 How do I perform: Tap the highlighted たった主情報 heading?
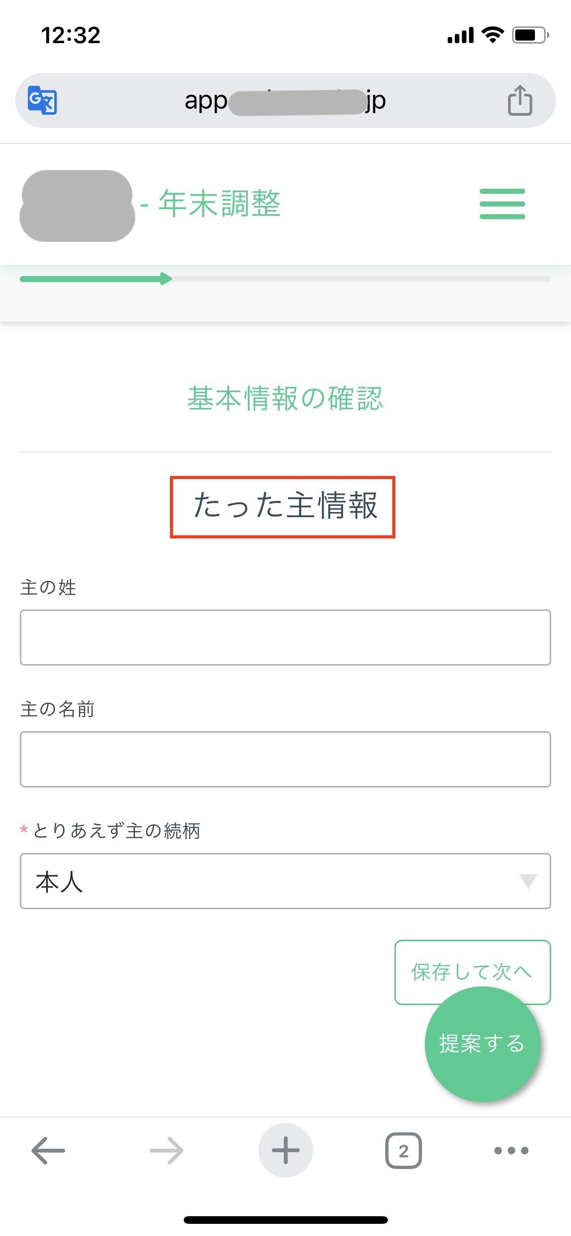click(x=283, y=506)
